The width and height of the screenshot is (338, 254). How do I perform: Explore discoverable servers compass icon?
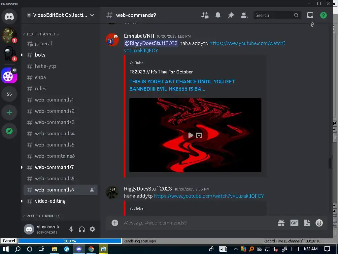(x=9, y=131)
